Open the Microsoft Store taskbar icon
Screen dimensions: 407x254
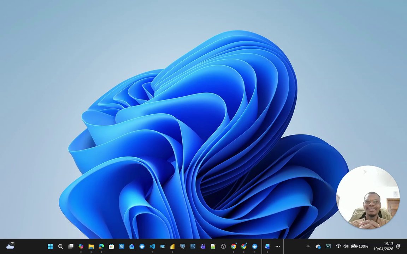(111, 246)
